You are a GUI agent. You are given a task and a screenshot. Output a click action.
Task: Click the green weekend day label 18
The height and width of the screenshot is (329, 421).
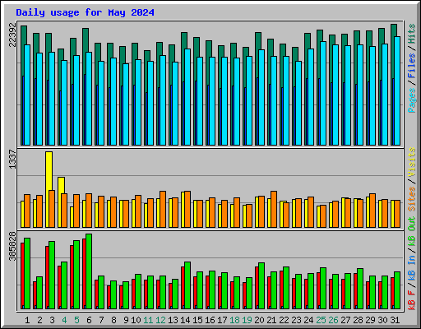[x=234, y=320]
